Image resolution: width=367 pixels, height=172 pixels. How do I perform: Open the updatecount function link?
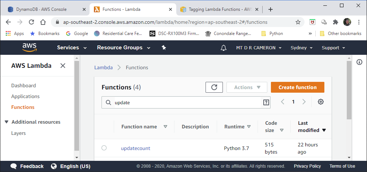[135, 148]
